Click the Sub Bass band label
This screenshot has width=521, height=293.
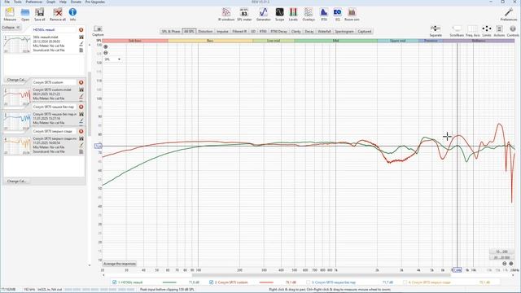click(135, 41)
